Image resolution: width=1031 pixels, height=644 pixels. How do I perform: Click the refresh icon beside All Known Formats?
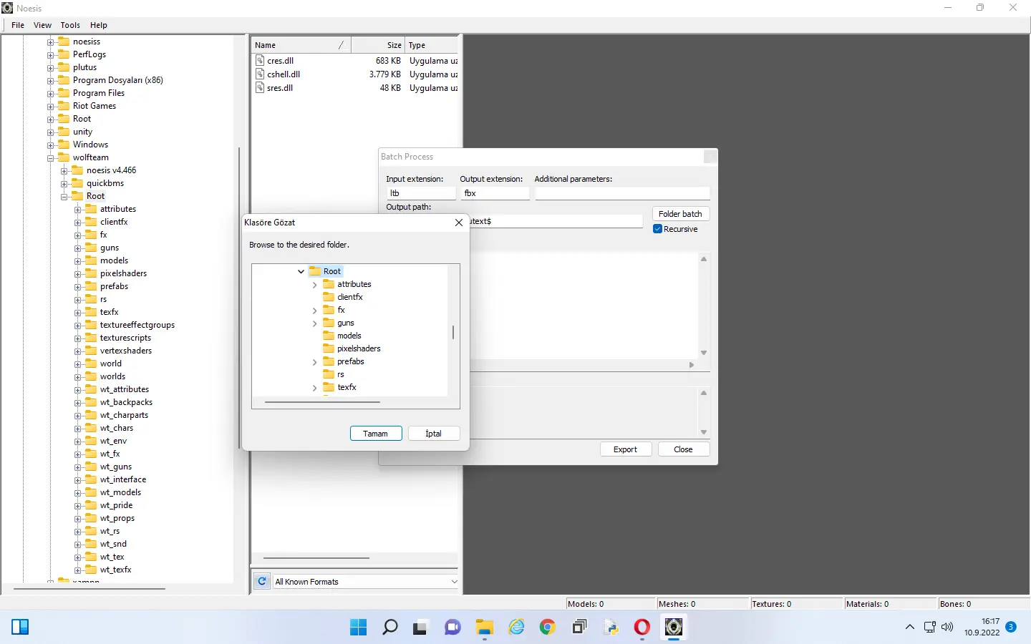pos(262,582)
